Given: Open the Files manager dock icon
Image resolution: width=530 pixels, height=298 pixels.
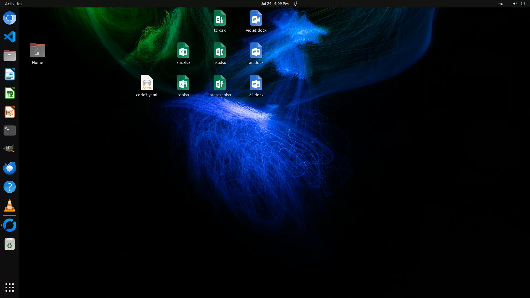Looking at the screenshot, I should pos(10,55).
